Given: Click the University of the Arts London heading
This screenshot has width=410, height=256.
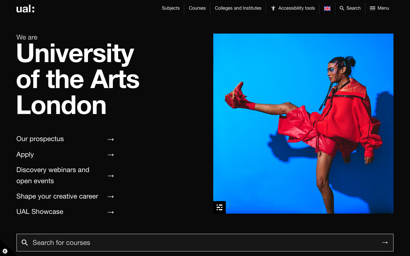Looking at the screenshot, I should click(78, 79).
